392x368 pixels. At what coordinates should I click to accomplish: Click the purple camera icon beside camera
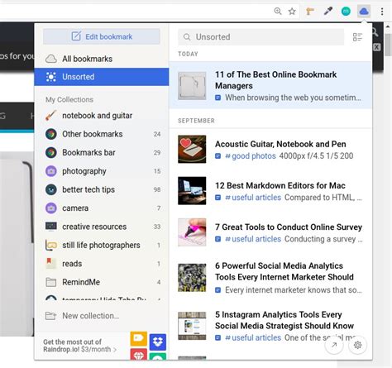51,208
